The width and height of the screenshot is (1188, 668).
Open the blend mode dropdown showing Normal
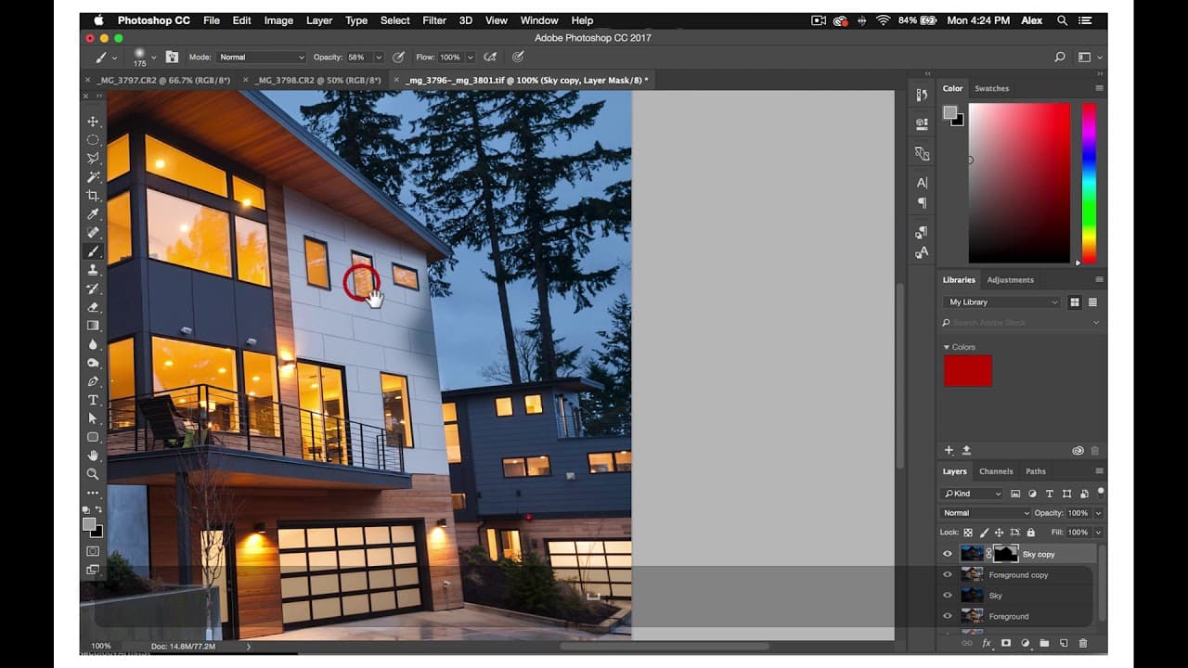[x=984, y=512]
